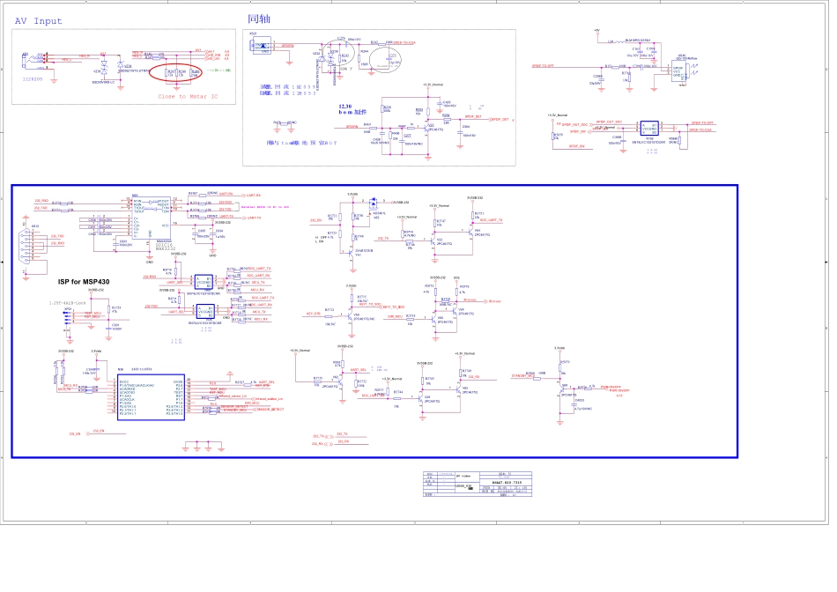Click the ISP programming header connector

click(x=68, y=317)
